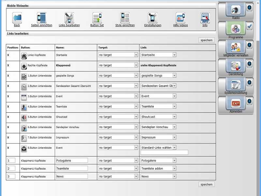Screen dimensions: 261x196
Task: Open the Button Set icon
Action: point(97,18)
